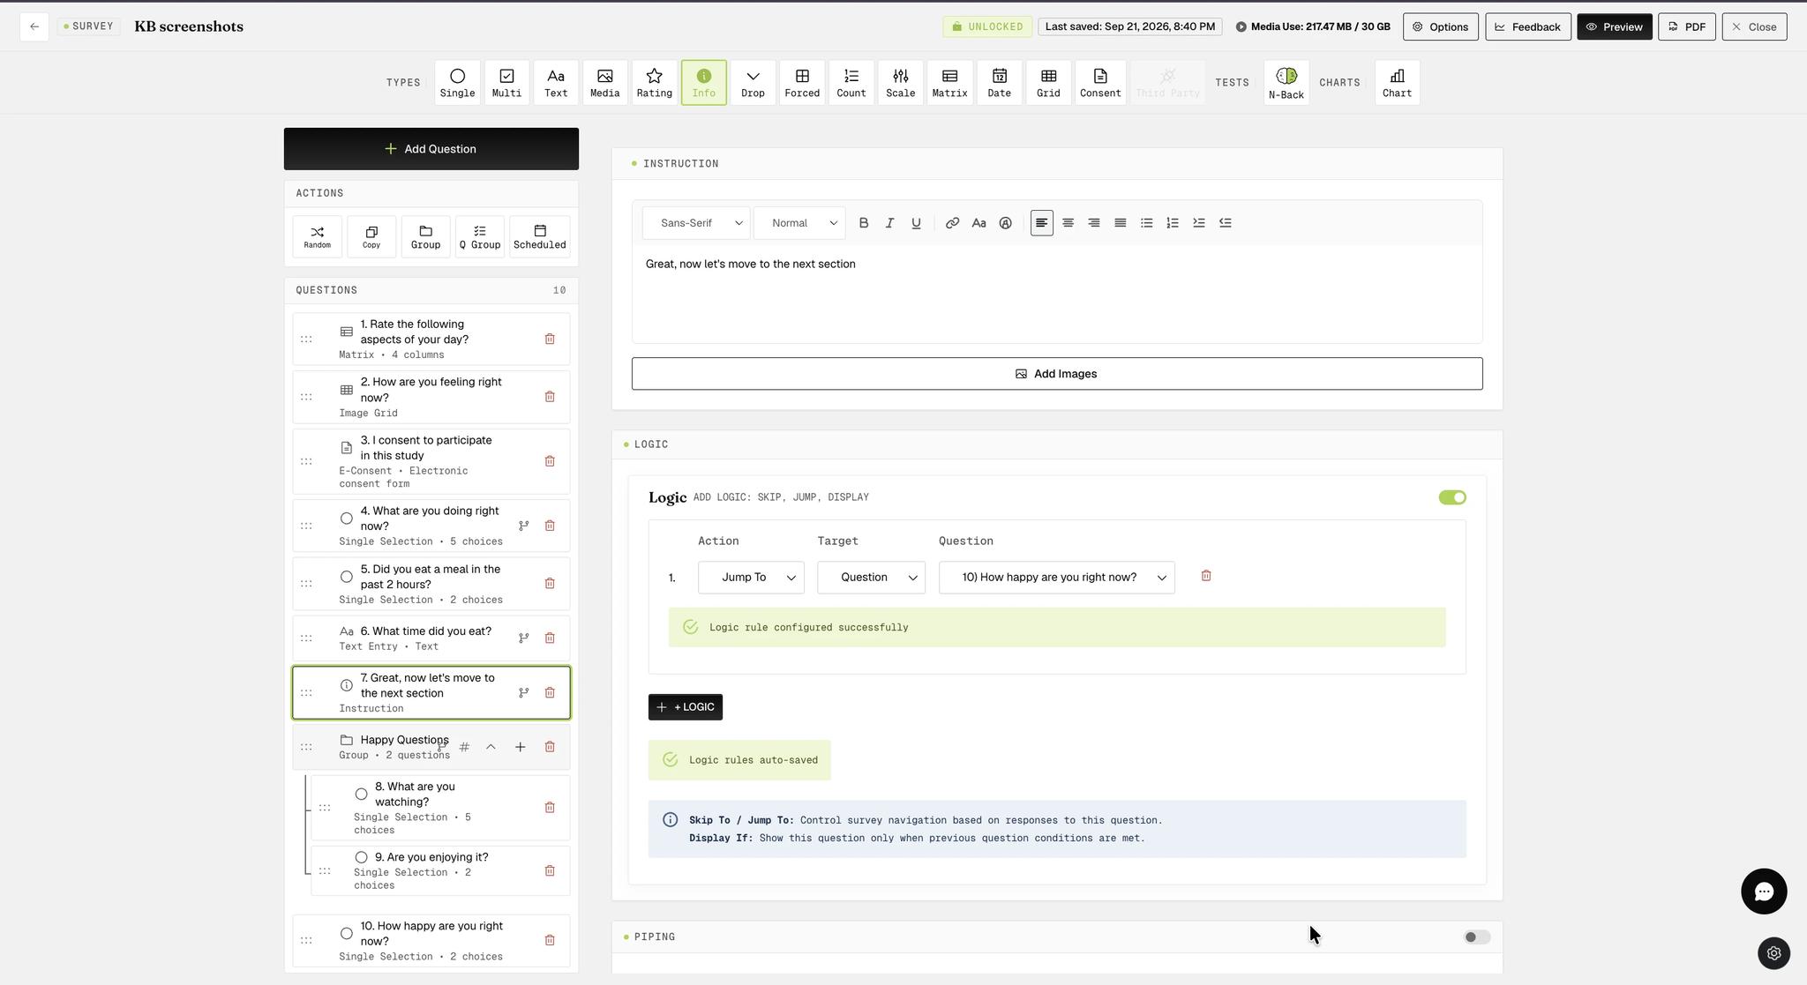Enable the Piping toggle switch
This screenshot has width=1807, height=985.
point(1476,936)
